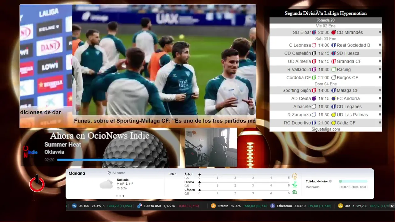Open the location pin for UD Almería match
Image resolution: width=395 pixels, height=222 pixels.
point(380,61)
